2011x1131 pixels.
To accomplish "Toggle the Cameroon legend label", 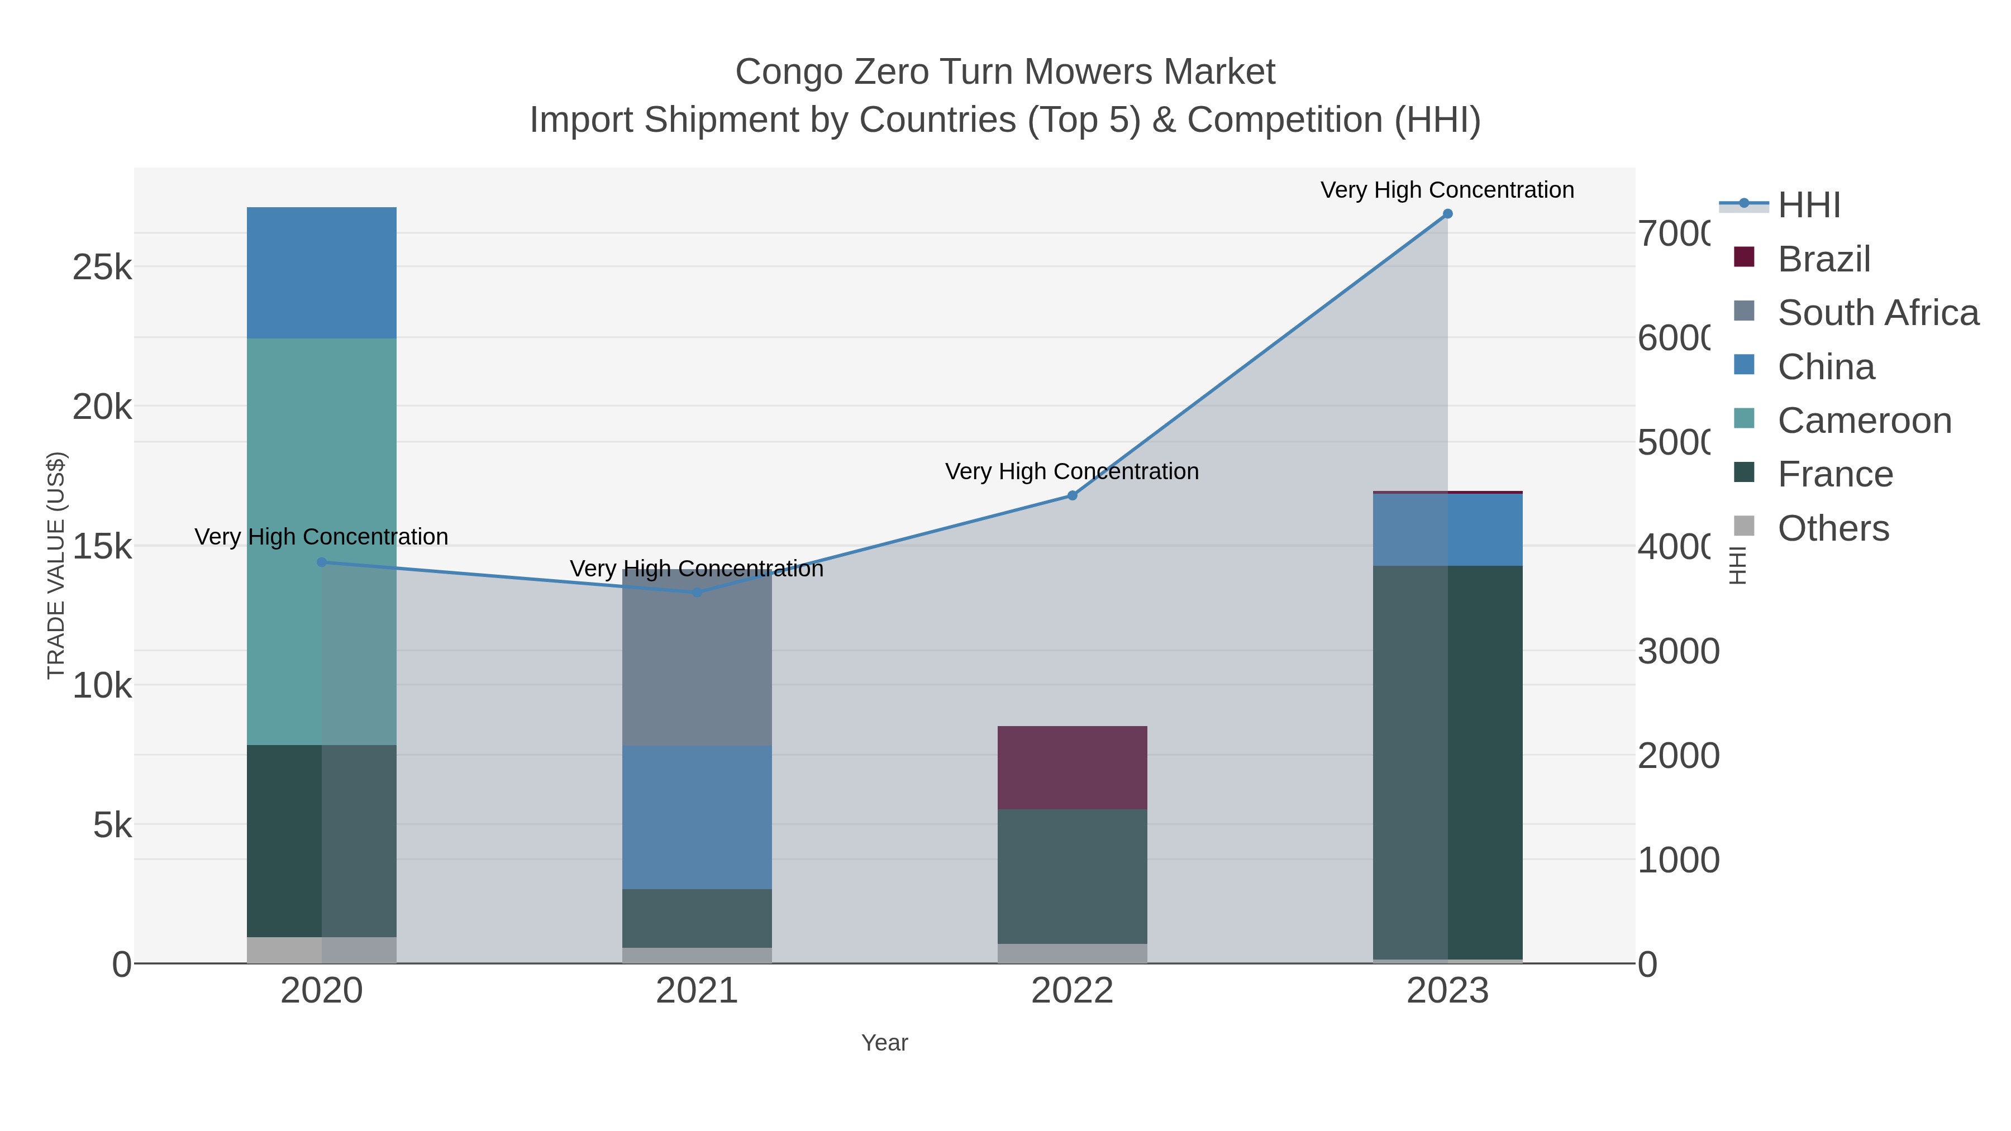I will 1865,421.
